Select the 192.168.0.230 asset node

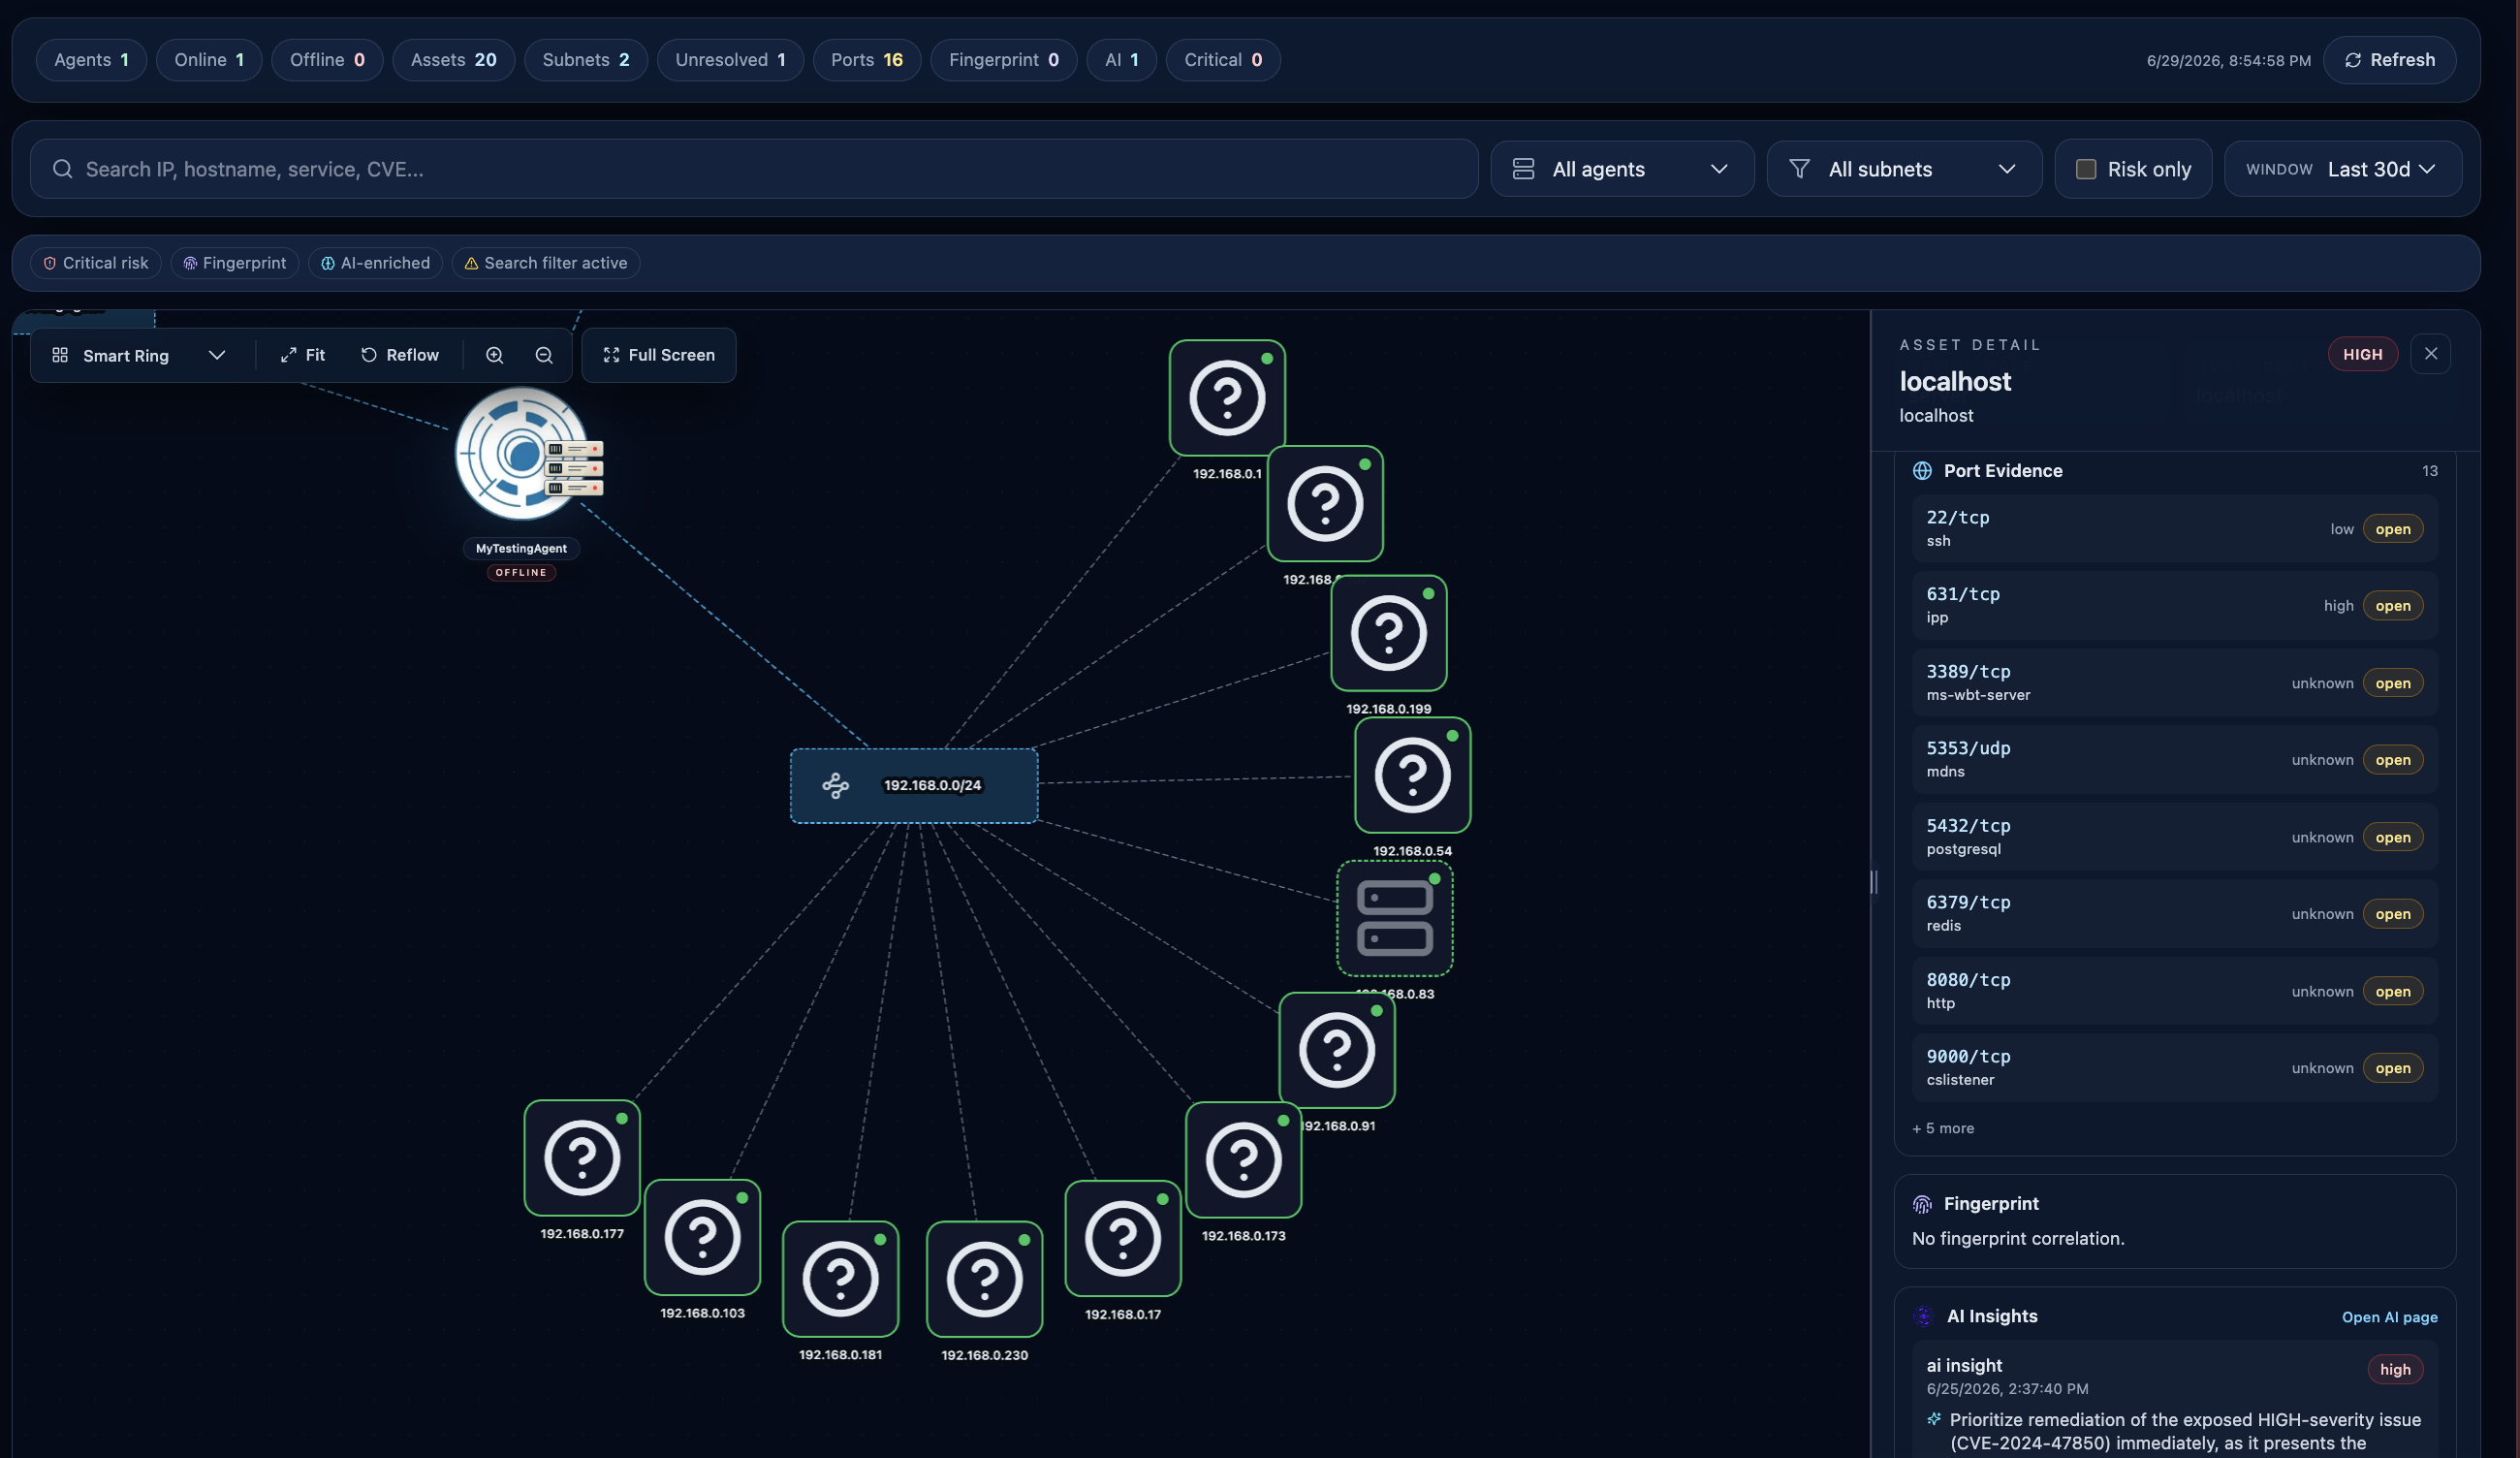click(x=985, y=1279)
